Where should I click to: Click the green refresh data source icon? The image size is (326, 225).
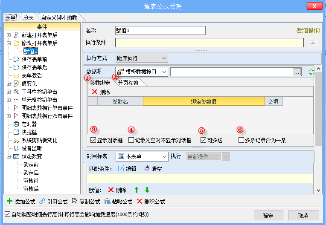pos(311,72)
